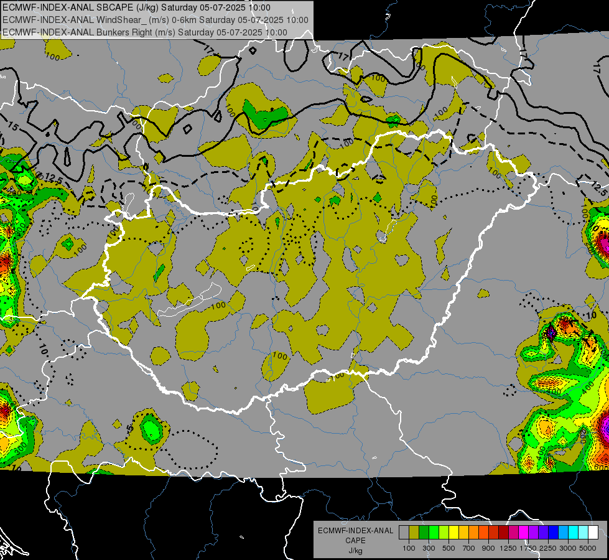Pick the dark green legend swatch
Viewport: 609px width, 560px height.
tap(424, 533)
